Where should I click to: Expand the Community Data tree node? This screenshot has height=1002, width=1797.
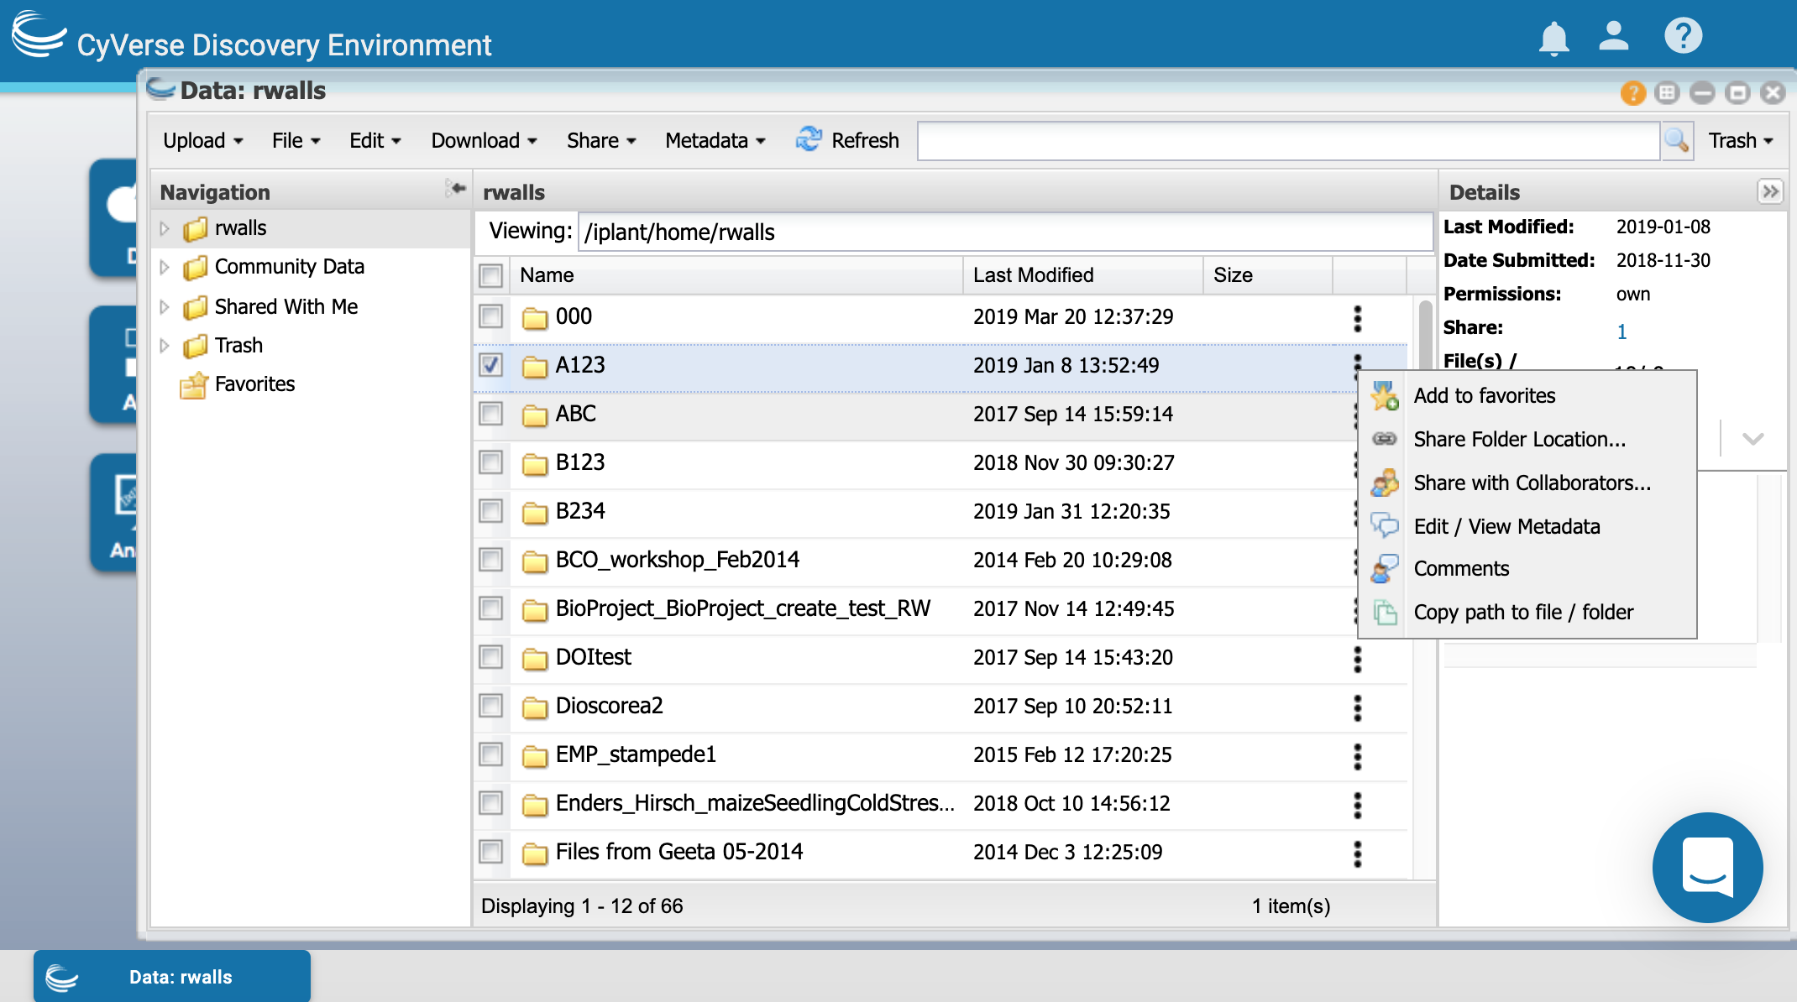[x=165, y=267]
